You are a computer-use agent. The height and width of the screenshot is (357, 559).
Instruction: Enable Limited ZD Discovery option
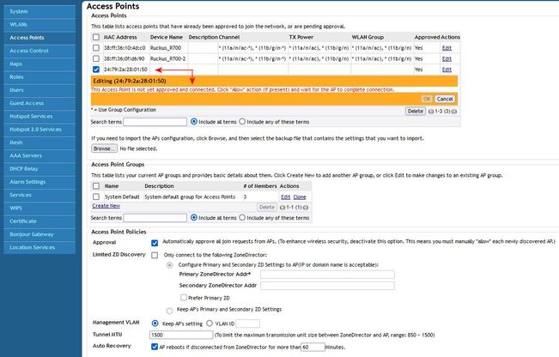point(155,255)
